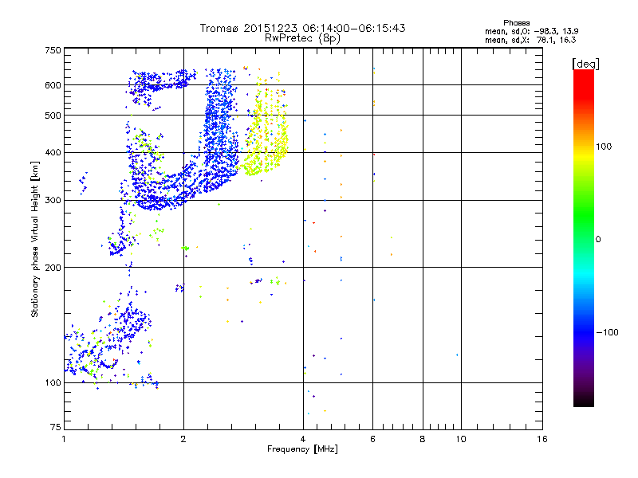Click the 'Stationary phase Virtual Height [km]' axis title

[35, 239]
